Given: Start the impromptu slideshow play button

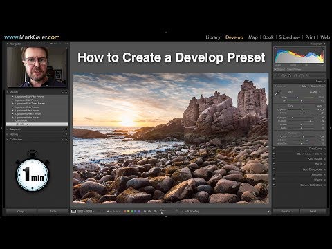Looking at the screenshot, I should [x=156, y=211].
